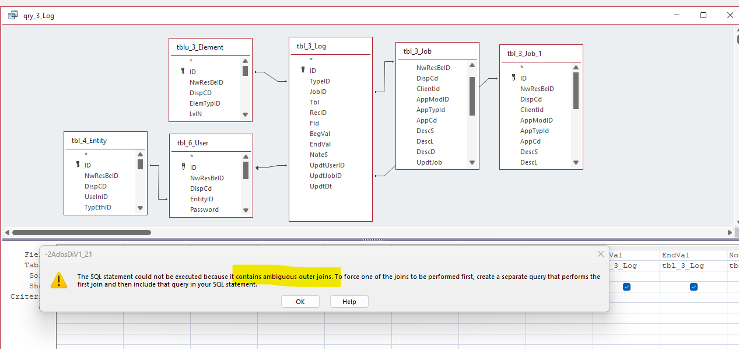Open Help from the error dialog
This screenshot has width=739, height=349.
coord(349,302)
